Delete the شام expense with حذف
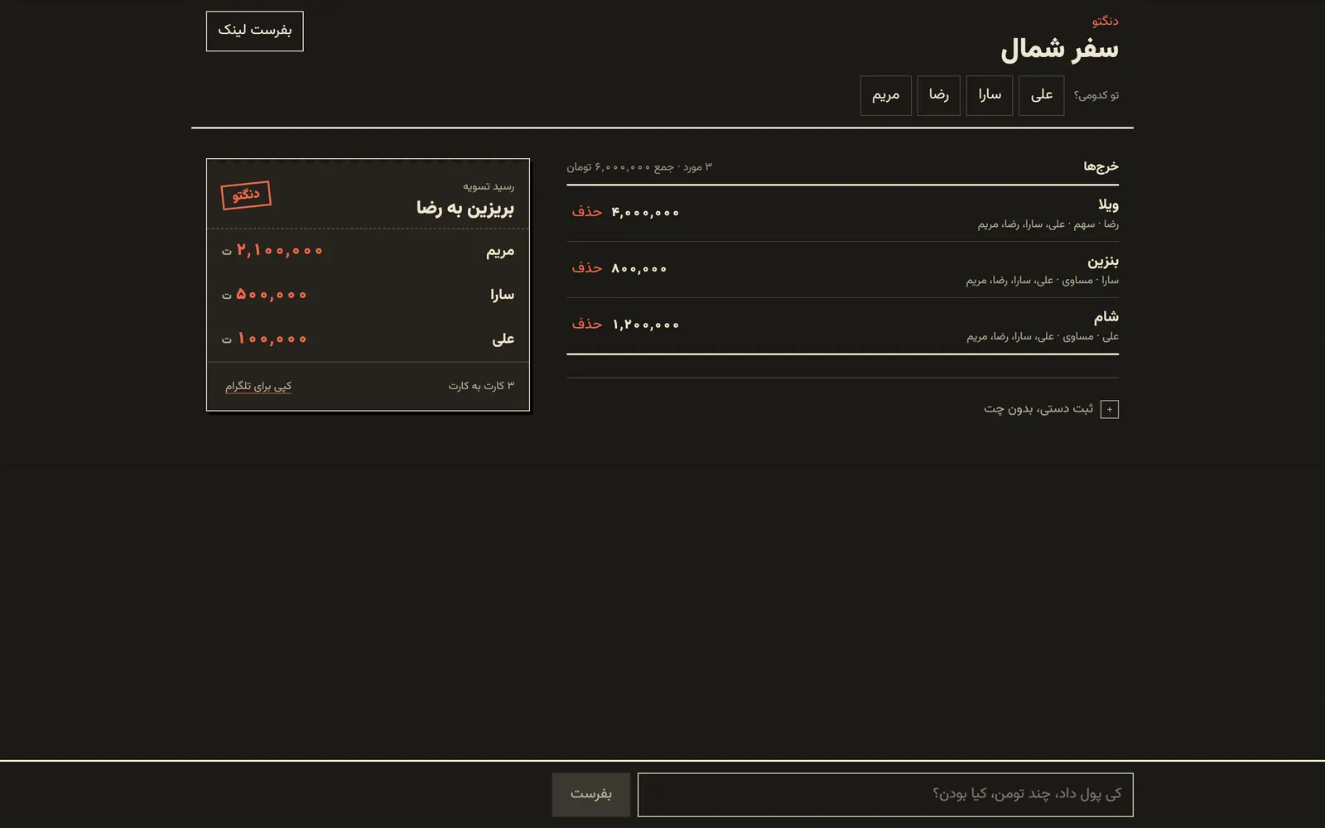 pos(586,325)
